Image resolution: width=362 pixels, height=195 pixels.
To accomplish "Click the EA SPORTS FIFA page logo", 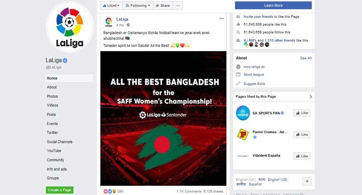I will [243, 113].
